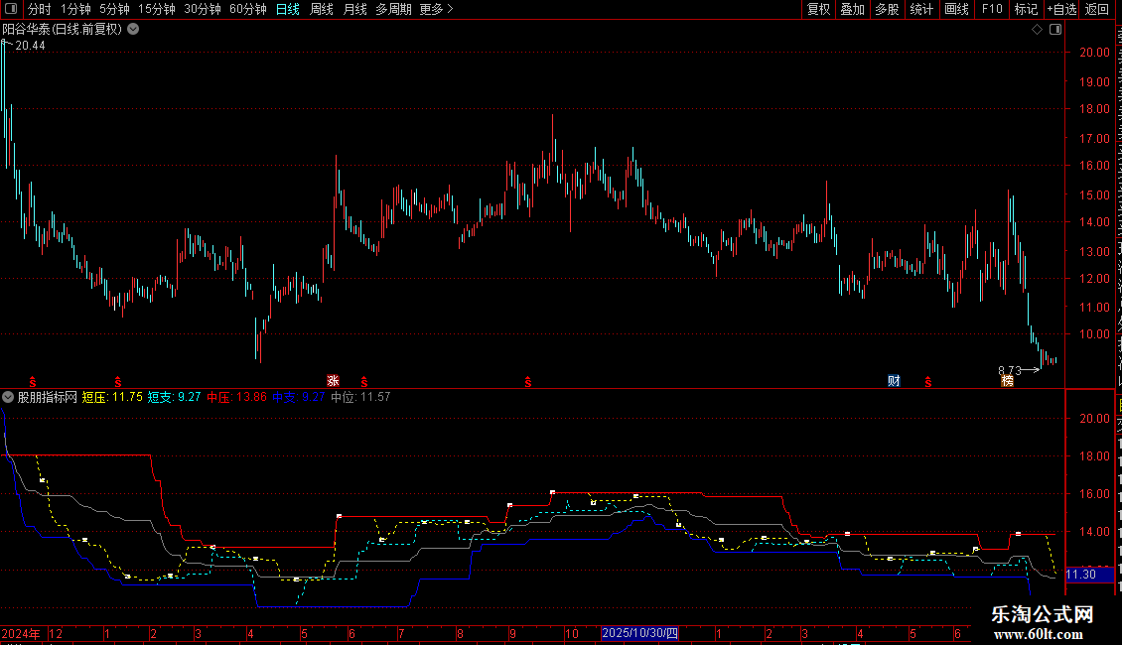Click the 涨 event marker
Viewport: 1122px width, 645px height.
(333, 380)
